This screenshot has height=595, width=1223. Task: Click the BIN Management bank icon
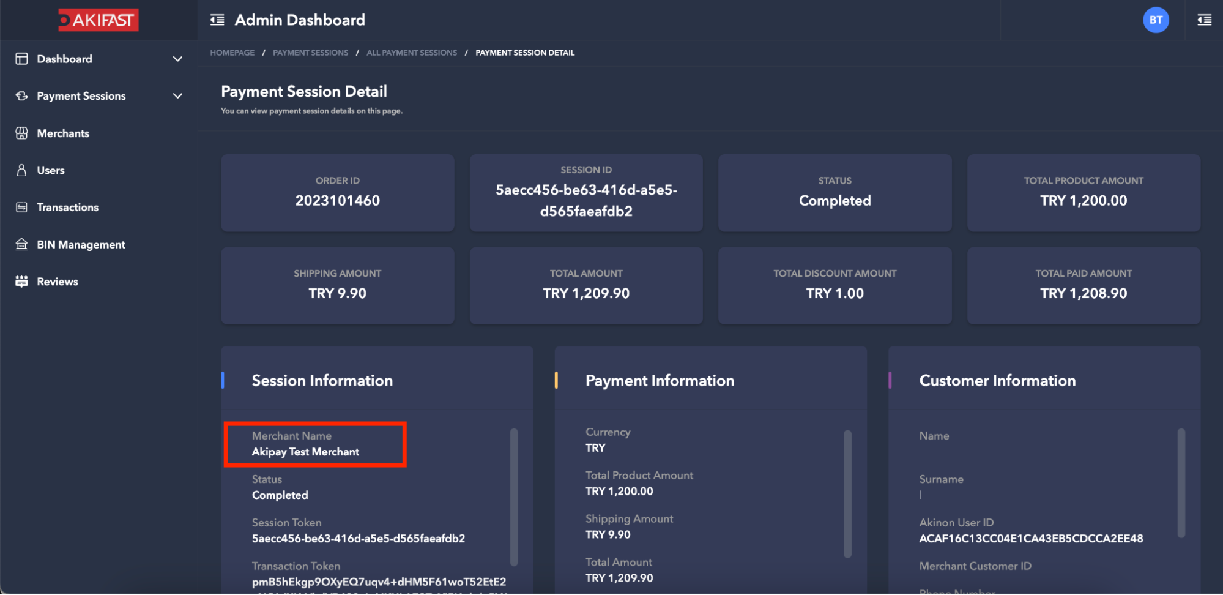pyautogui.click(x=21, y=244)
